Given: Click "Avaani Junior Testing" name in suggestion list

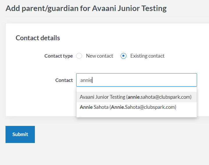Looking at the screenshot, I should (x=102, y=97).
